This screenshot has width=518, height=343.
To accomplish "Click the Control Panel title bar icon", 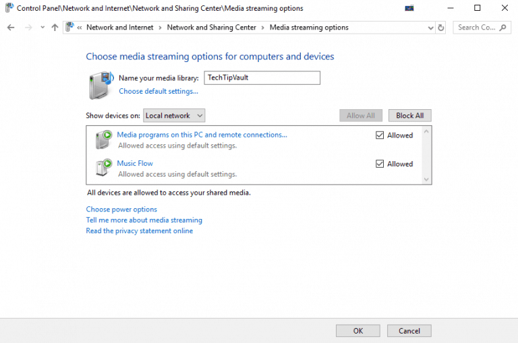I will click(9, 8).
